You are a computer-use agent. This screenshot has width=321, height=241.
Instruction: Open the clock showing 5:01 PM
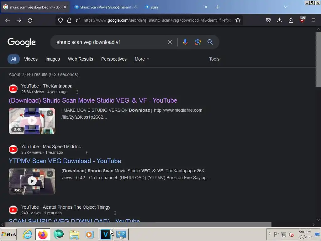(x=305, y=234)
